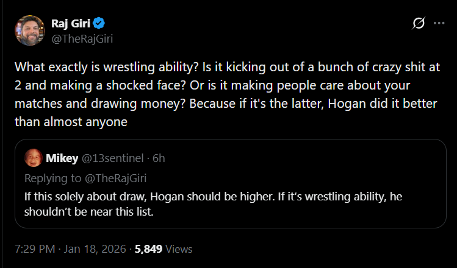Open the three-dot More options menu

pos(439,24)
